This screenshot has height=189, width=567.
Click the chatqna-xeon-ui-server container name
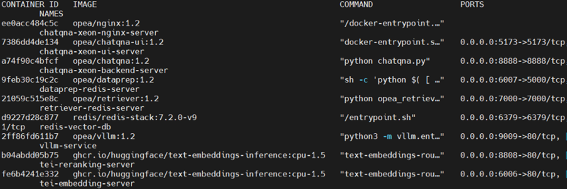tap(92, 51)
